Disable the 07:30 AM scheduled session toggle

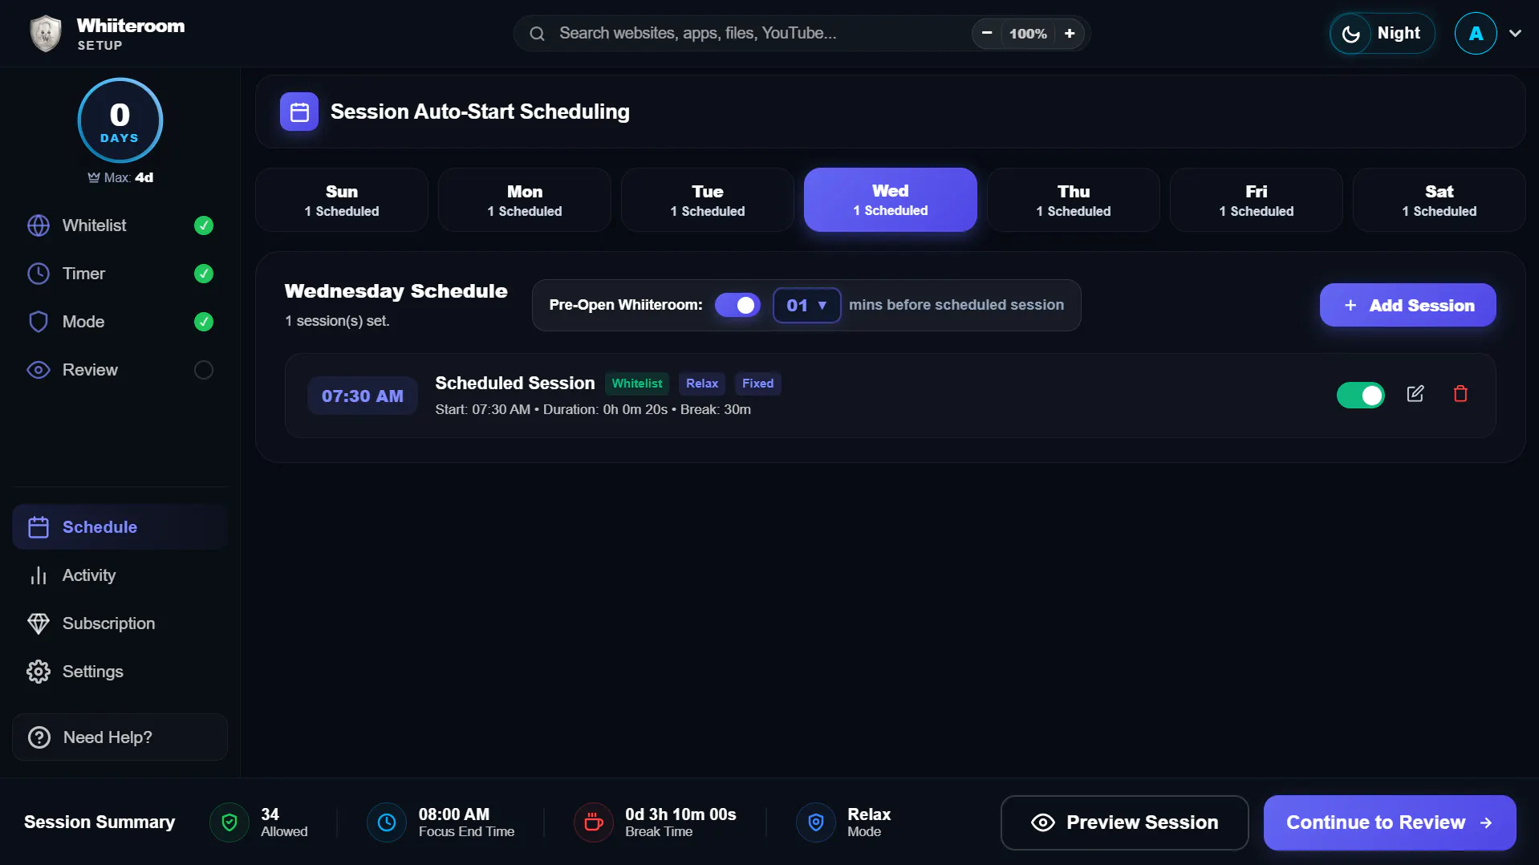tap(1360, 395)
